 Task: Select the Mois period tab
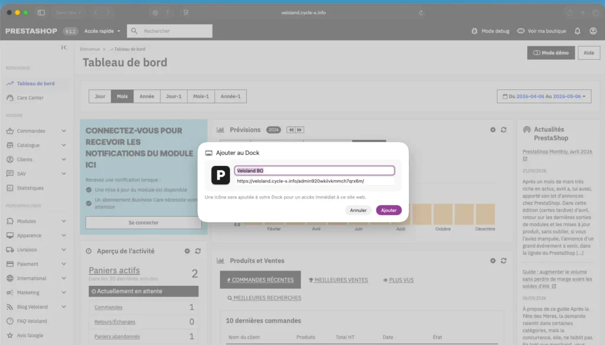pyautogui.click(x=122, y=96)
